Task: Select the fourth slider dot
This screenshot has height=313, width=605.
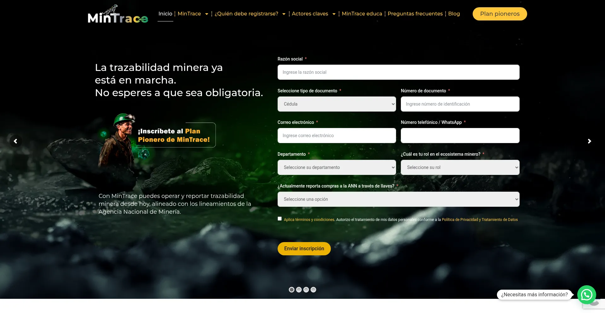Action: click(x=313, y=290)
